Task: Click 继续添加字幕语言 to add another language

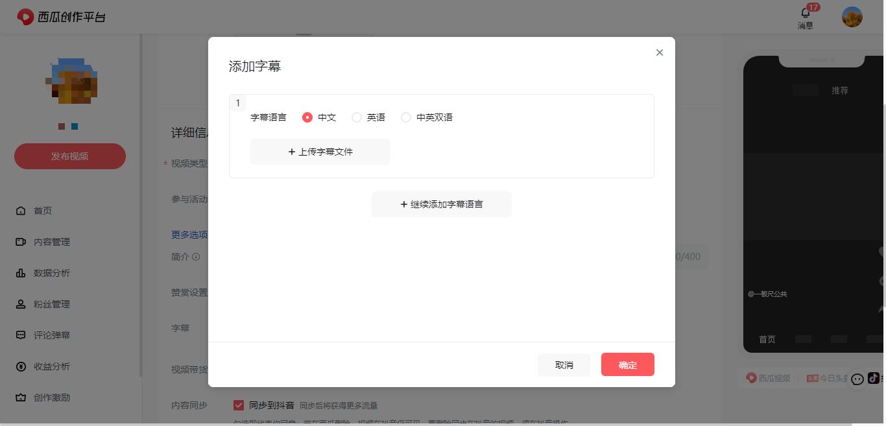Action: (441, 204)
